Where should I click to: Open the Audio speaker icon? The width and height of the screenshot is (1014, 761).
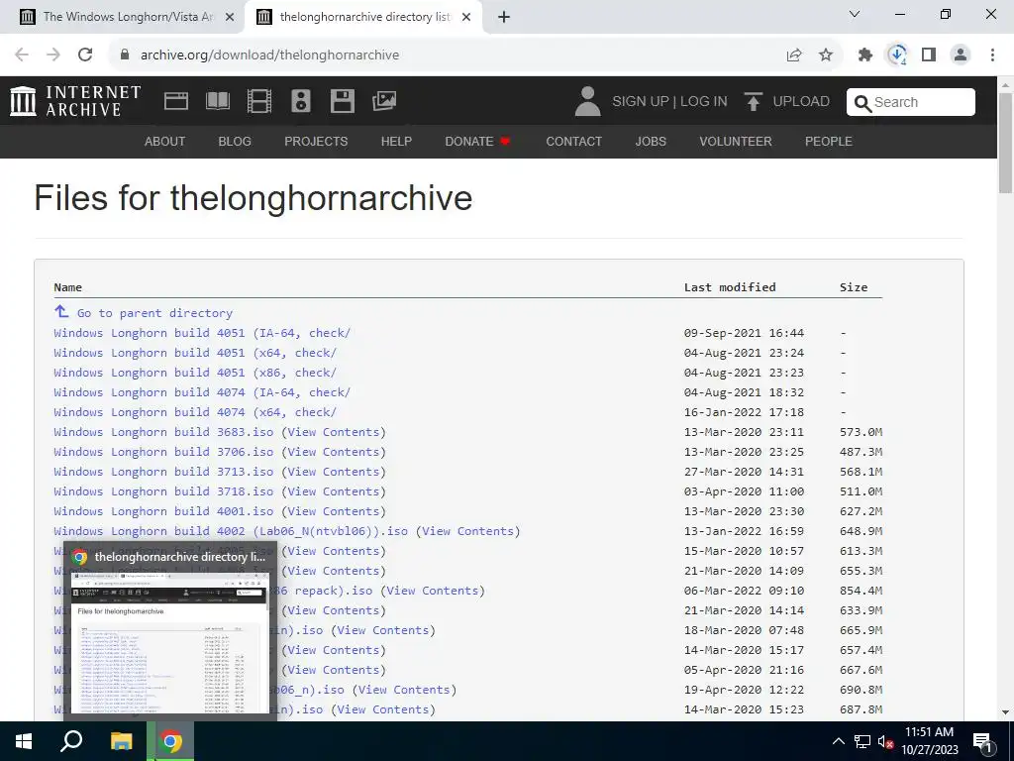tap(301, 101)
